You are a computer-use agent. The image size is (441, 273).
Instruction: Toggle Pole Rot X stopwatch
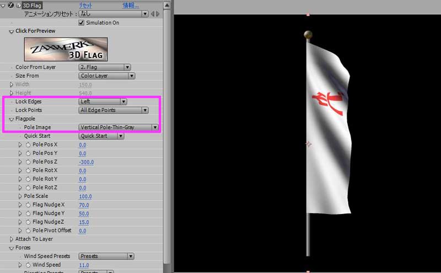pyautogui.click(x=28, y=170)
